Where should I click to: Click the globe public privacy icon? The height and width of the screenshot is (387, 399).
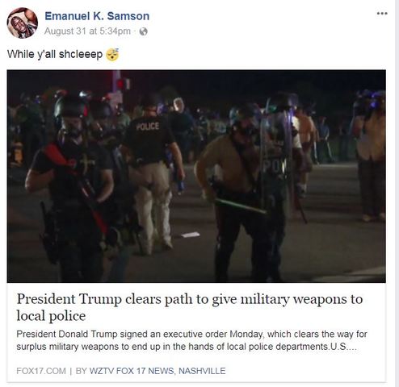point(144,31)
